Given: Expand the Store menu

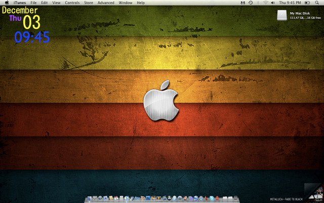Looking at the screenshot, I should (88, 3).
